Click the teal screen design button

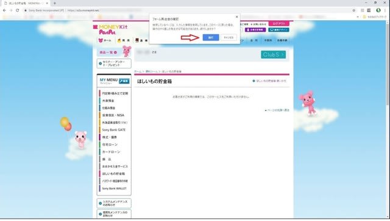click(278, 30)
